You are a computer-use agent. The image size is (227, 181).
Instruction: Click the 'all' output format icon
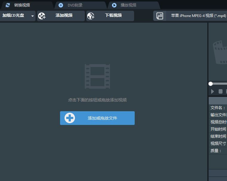coord(160,16)
